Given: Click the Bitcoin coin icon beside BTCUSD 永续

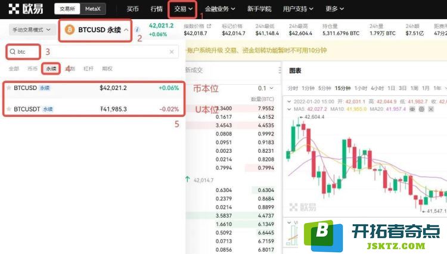Looking at the screenshot, I should (70, 30).
